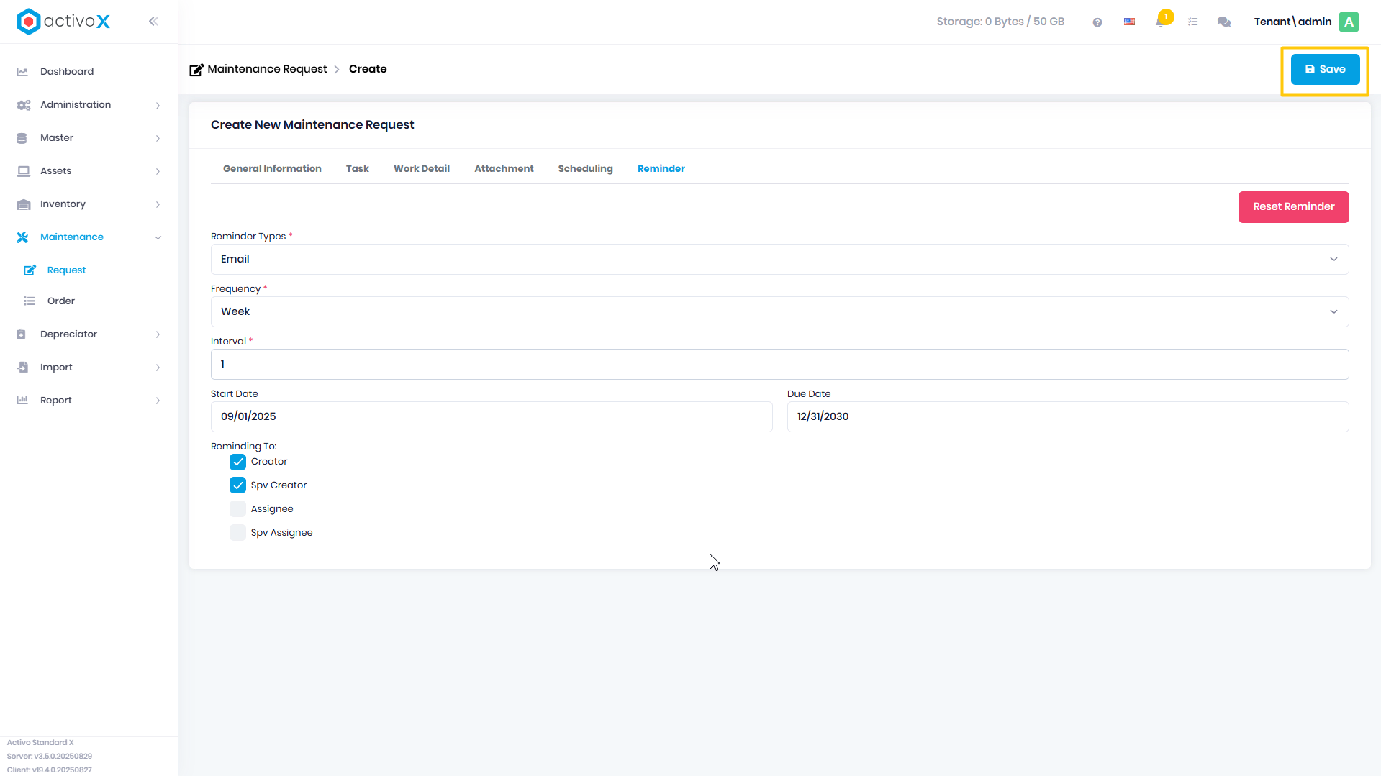Check the Assignee checkbox
This screenshot has height=776, width=1381.
click(237, 509)
